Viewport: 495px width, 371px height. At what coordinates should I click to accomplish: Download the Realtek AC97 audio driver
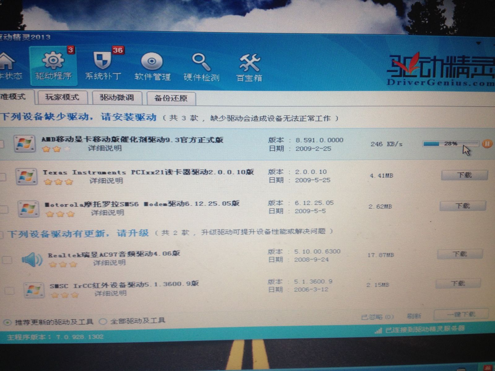pyautogui.click(x=460, y=254)
